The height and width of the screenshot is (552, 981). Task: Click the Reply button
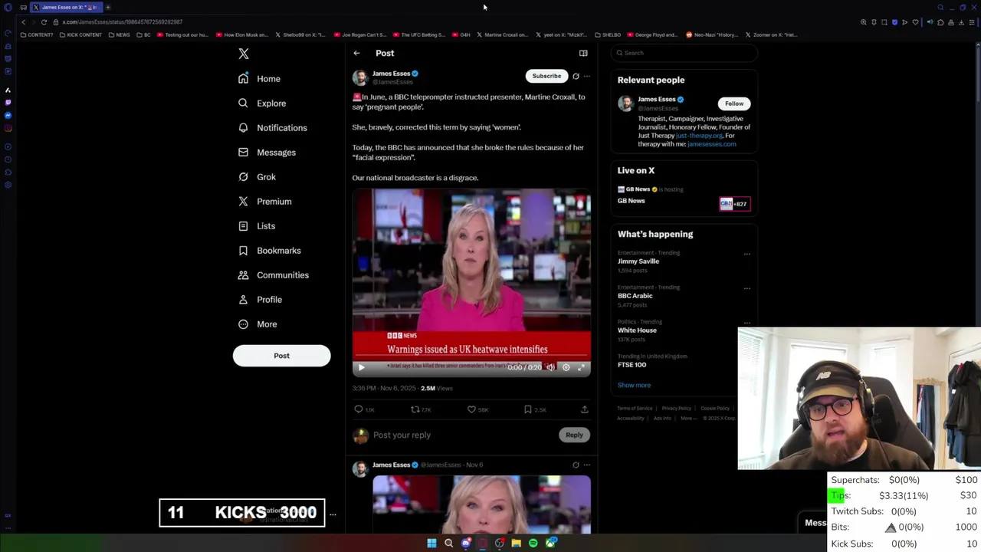574,435
